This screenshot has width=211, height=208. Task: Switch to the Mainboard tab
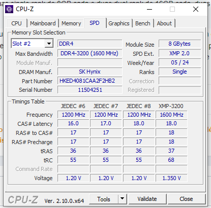pos(43,23)
